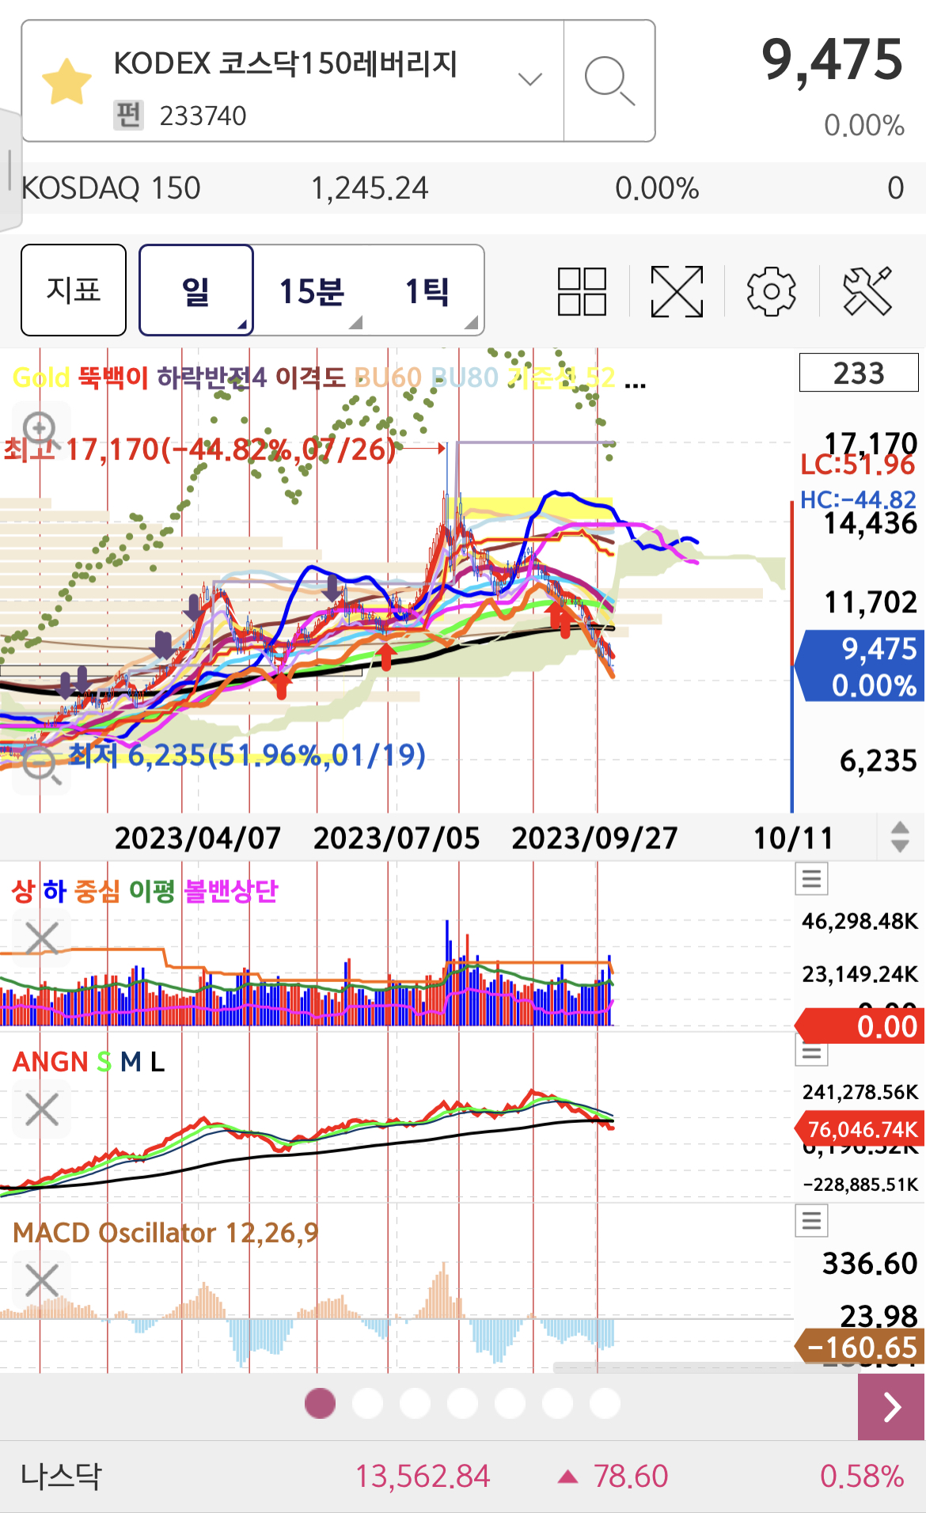
Task: Expand the KODEX stock selector dropdown
Action: pyautogui.click(x=529, y=79)
